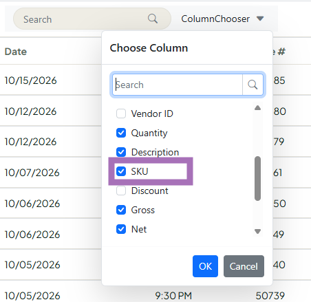Viewport: 311px width, 302px height.
Task: Click the column list scrollbar thumb
Action: [257, 178]
